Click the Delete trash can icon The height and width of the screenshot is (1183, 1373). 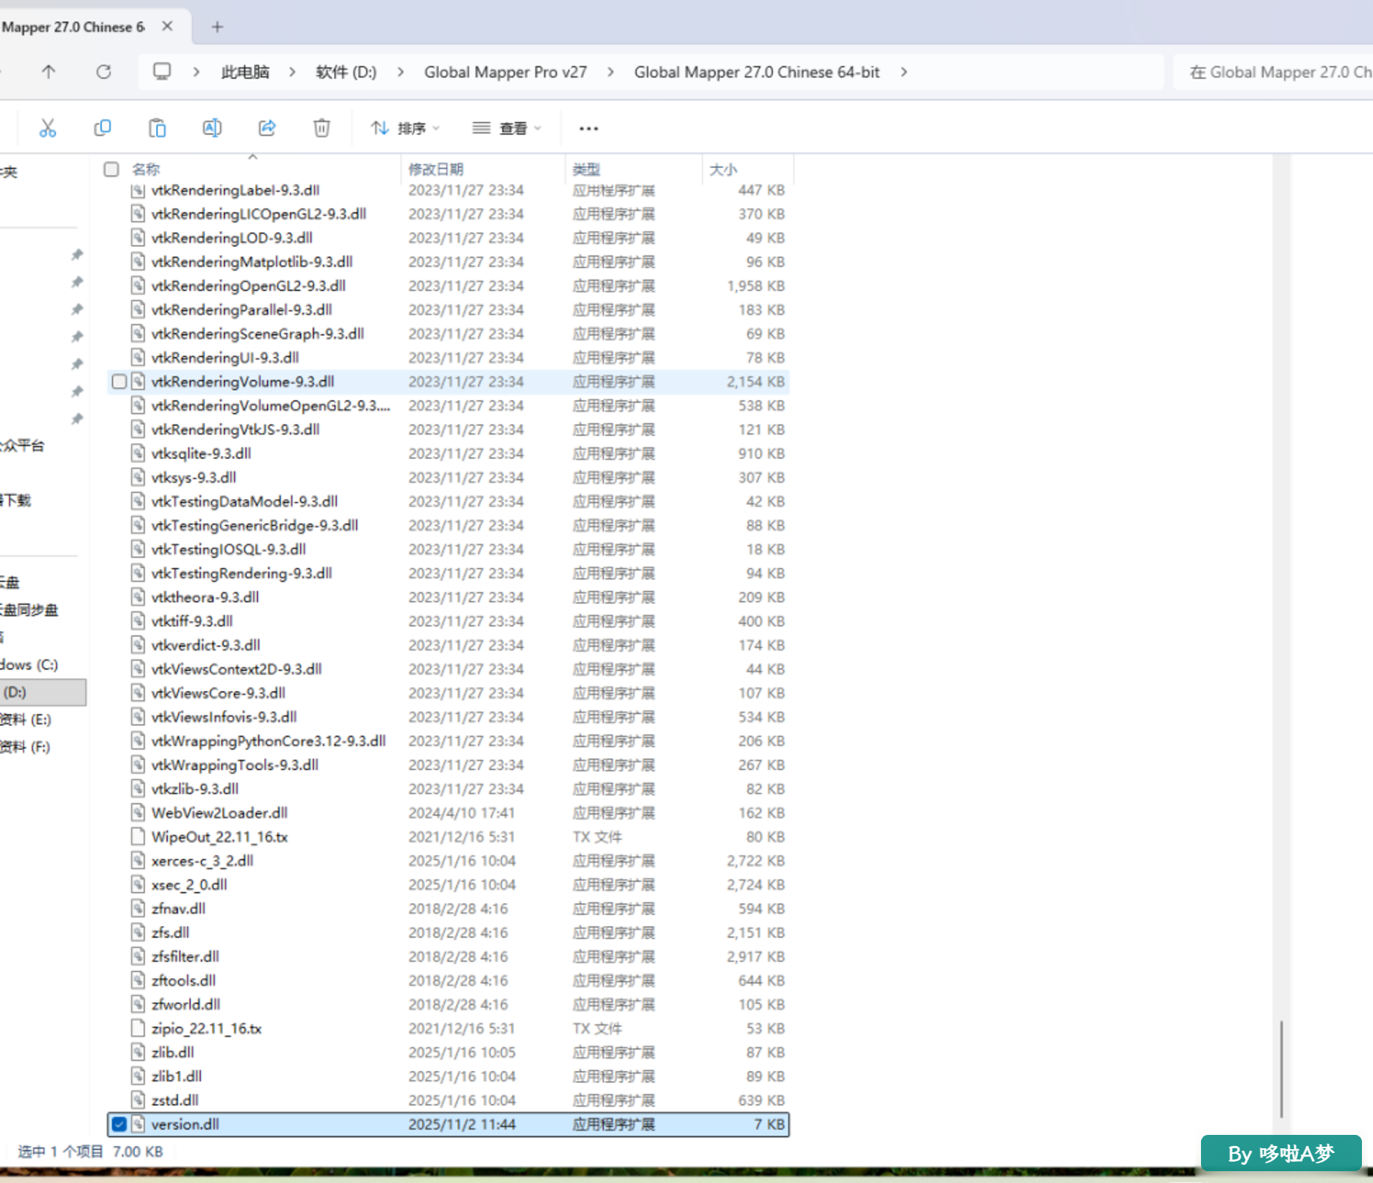pos(322,128)
